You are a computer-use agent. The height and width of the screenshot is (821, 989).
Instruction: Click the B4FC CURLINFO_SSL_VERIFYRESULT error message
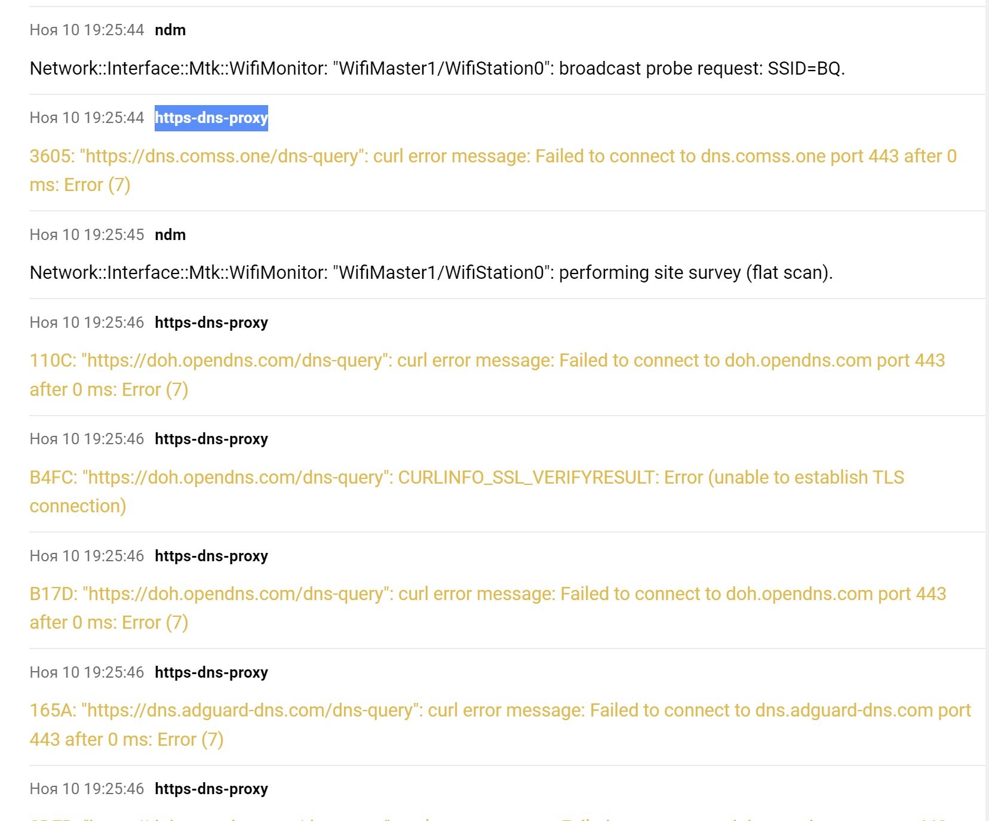(x=467, y=491)
